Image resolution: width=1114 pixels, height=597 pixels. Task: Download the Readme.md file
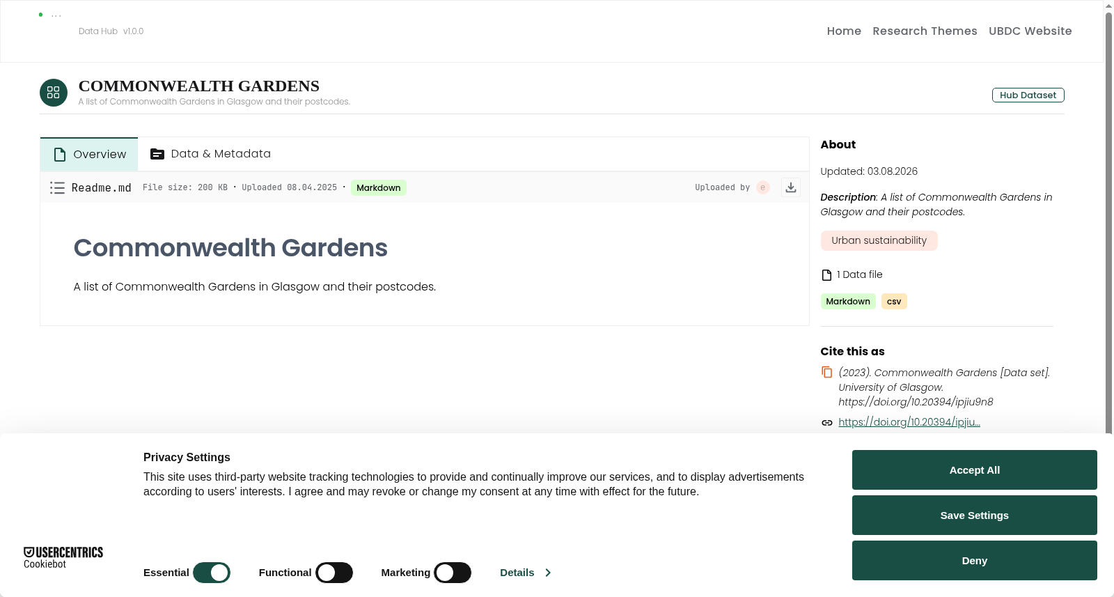point(791,187)
